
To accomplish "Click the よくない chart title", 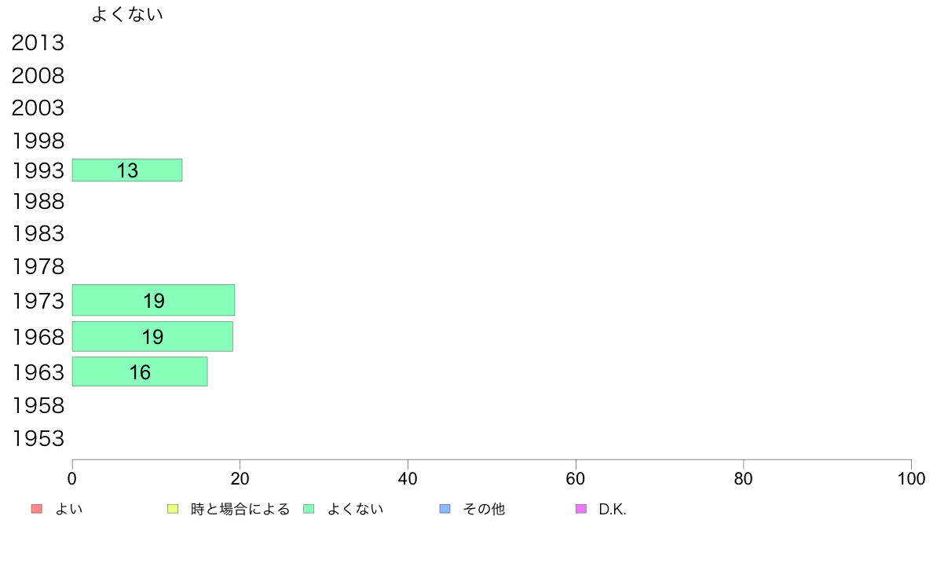I will [x=127, y=14].
